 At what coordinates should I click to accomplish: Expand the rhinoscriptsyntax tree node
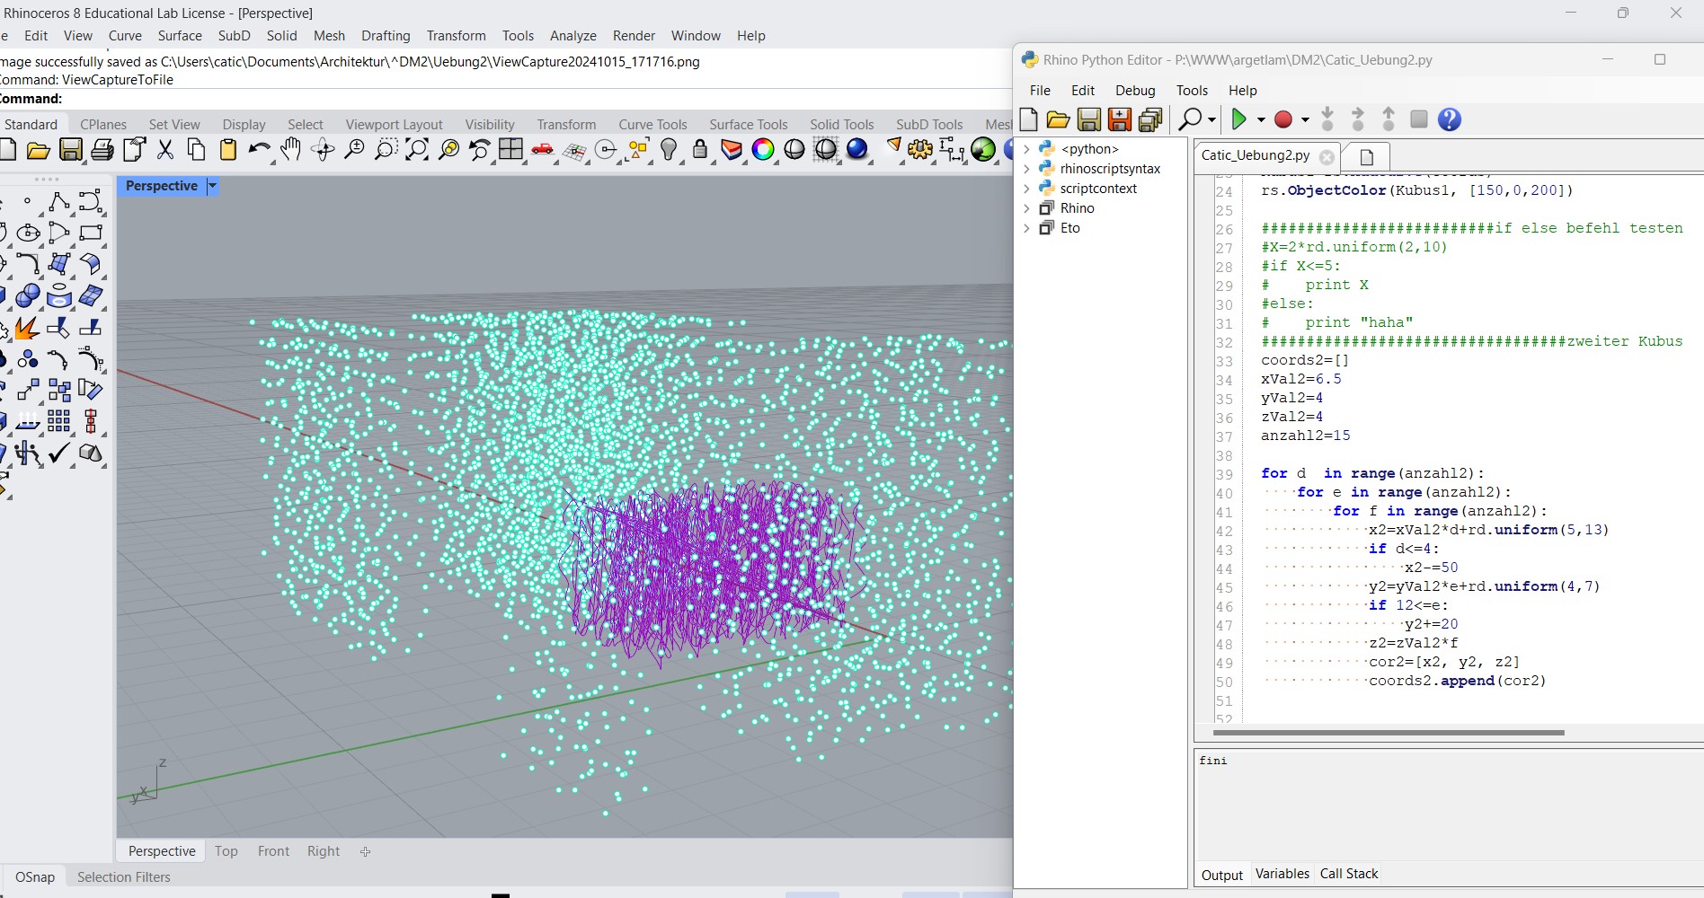1027,169
